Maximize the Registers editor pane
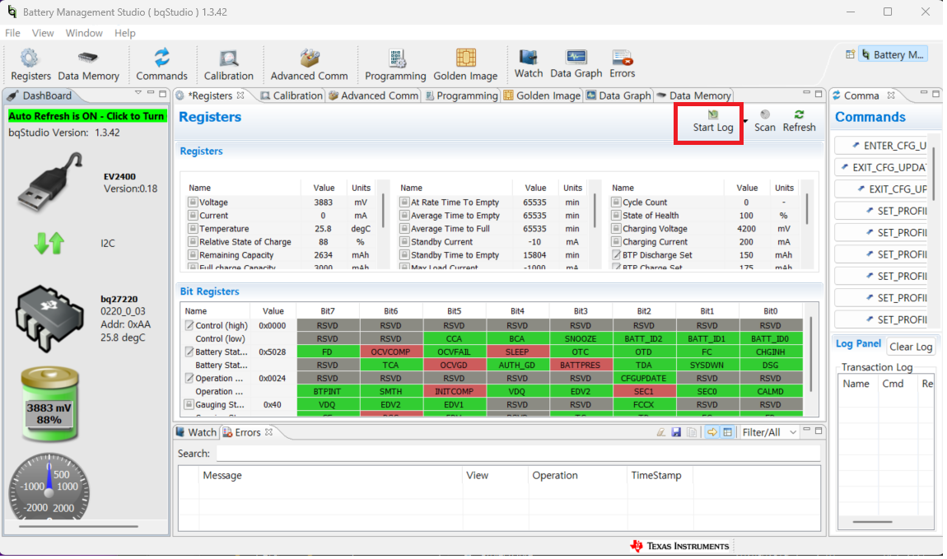Screen dimensions: 947x559 (819, 94)
